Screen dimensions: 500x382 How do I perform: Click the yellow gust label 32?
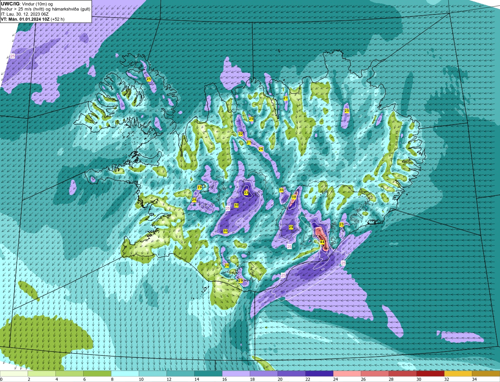point(241,134)
